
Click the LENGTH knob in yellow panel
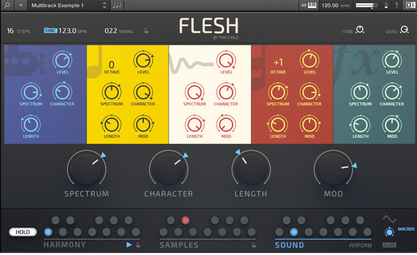(x=112, y=124)
